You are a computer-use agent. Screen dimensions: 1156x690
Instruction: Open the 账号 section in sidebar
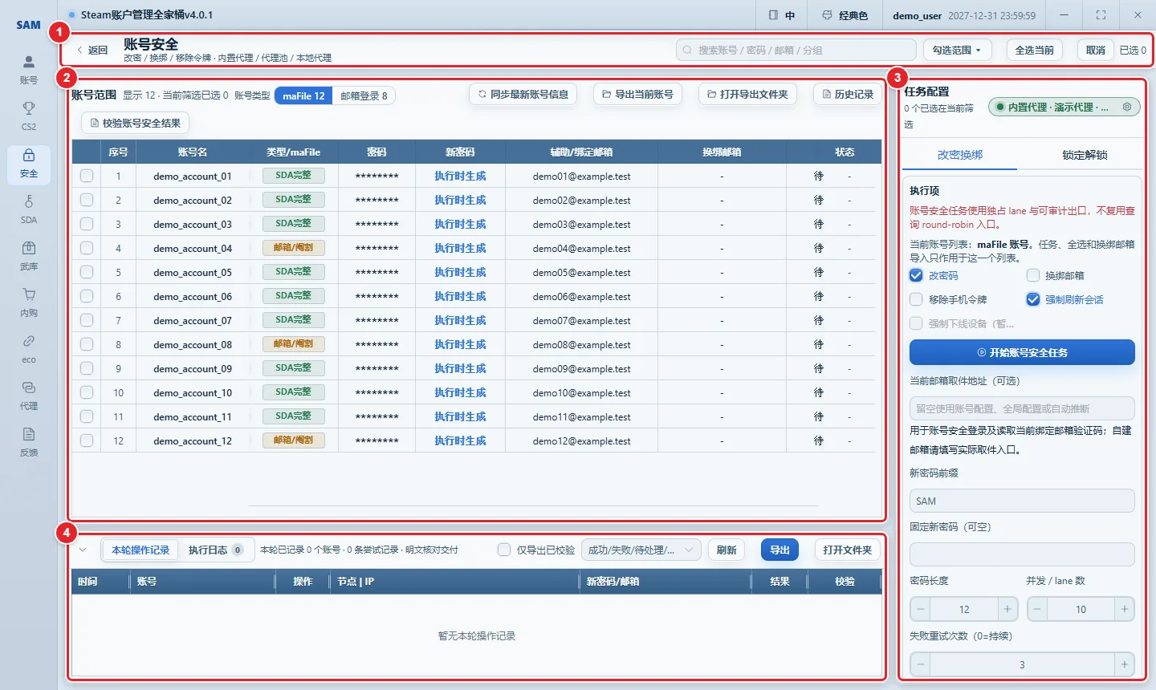[29, 69]
